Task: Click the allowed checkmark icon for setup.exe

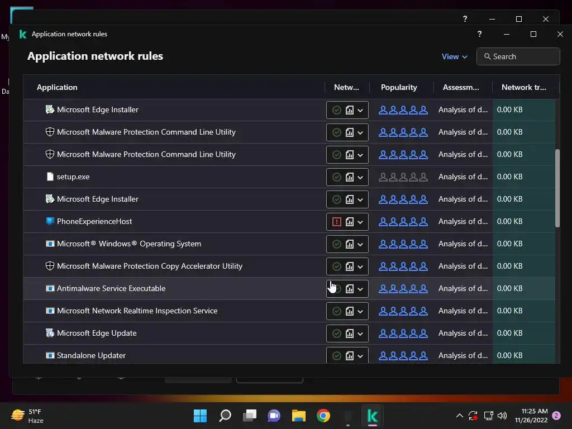Action: tap(337, 177)
